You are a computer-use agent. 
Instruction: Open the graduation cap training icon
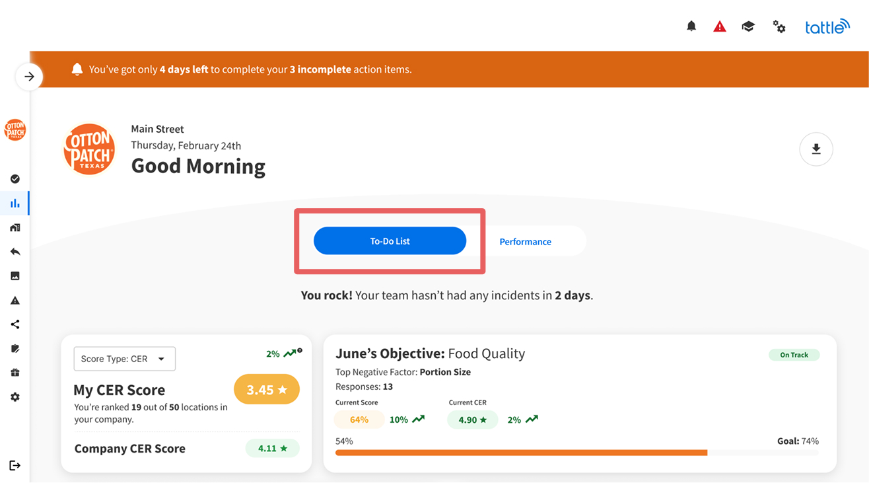(748, 26)
